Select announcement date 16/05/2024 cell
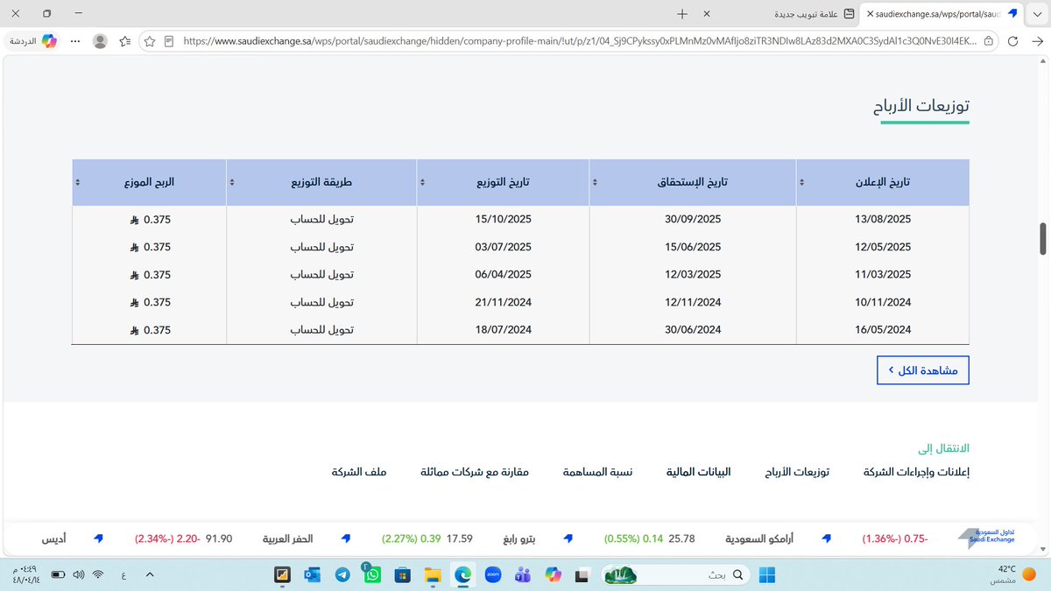 coord(883,330)
